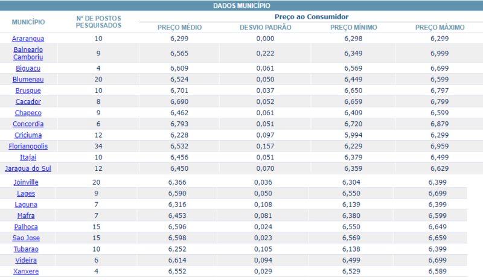Select the Blumenau link
The height and width of the screenshot is (280, 483).
coord(28,79)
